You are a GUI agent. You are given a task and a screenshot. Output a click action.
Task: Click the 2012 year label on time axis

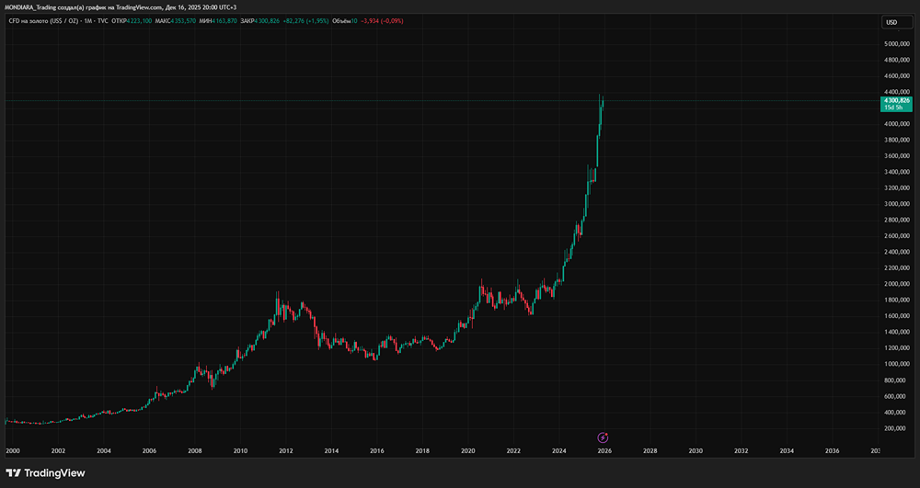pos(286,451)
